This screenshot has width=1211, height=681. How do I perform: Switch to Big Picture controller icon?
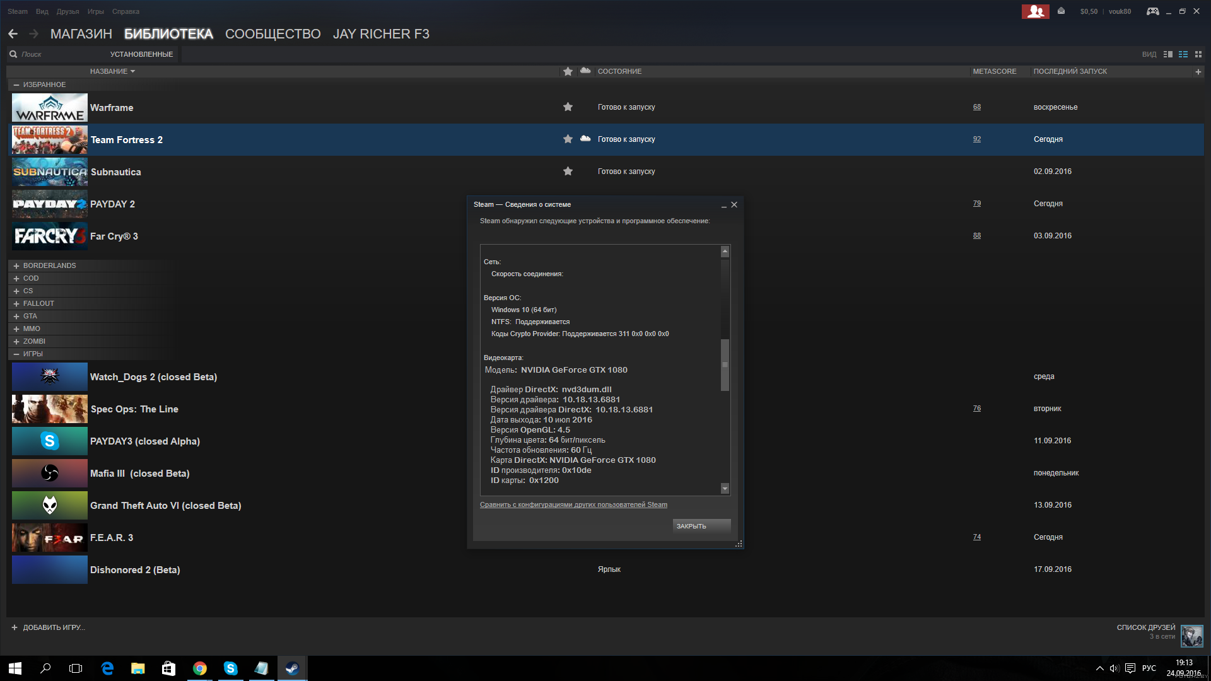[x=1152, y=11]
